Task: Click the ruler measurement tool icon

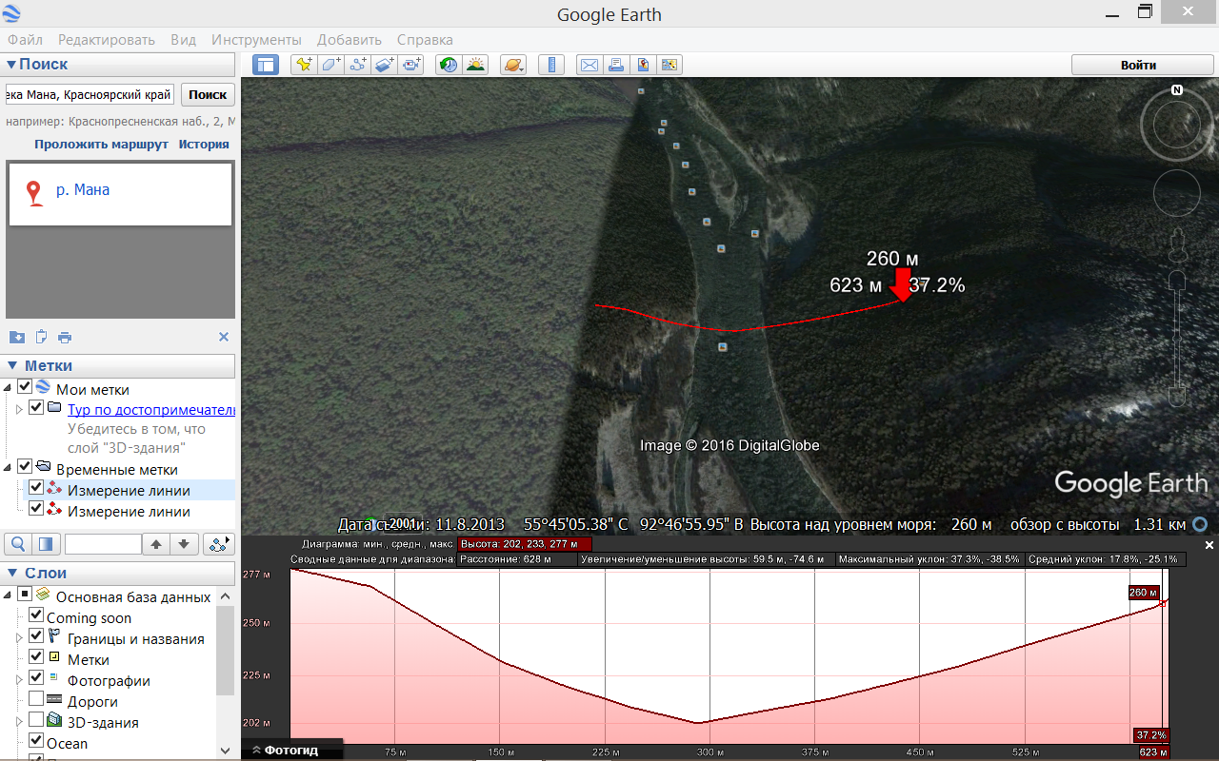Action: click(551, 65)
